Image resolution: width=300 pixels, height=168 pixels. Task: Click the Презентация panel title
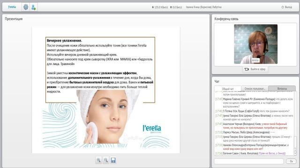point(14,19)
